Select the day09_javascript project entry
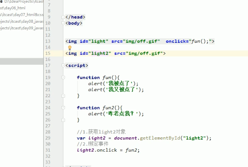 [x=22, y=28]
